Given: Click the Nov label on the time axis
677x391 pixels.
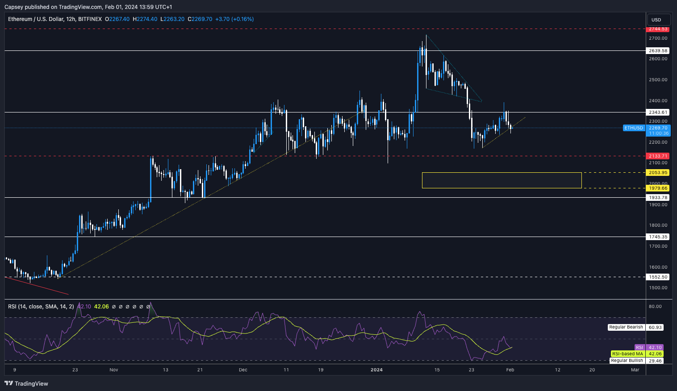Looking at the screenshot, I should [114, 370].
